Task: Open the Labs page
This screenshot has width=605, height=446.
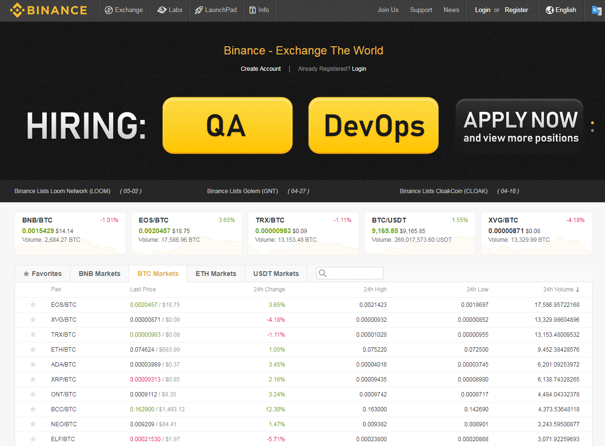Action: tap(170, 10)
